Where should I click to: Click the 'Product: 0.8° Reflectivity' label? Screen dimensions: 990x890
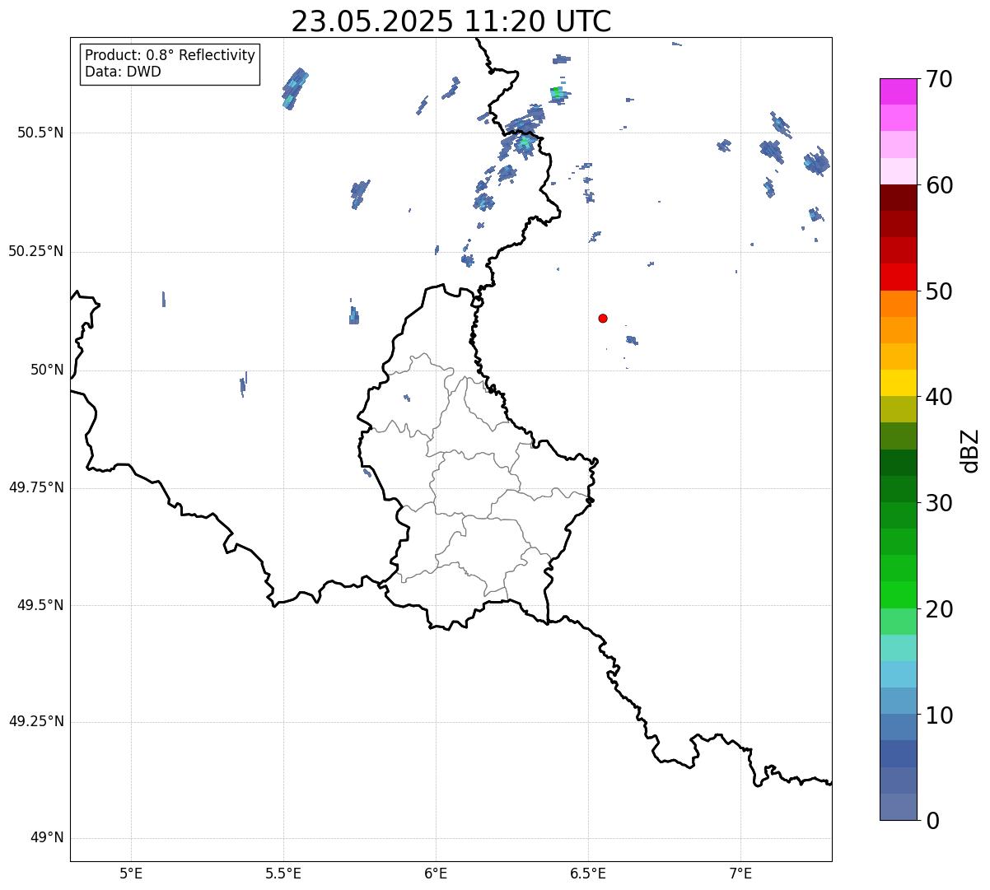(x=170, y=55)
